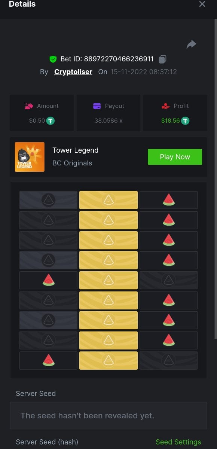Click the watermelon in top row
The image size is (217, 449).
pyautogui.click(x=169, y=200)
